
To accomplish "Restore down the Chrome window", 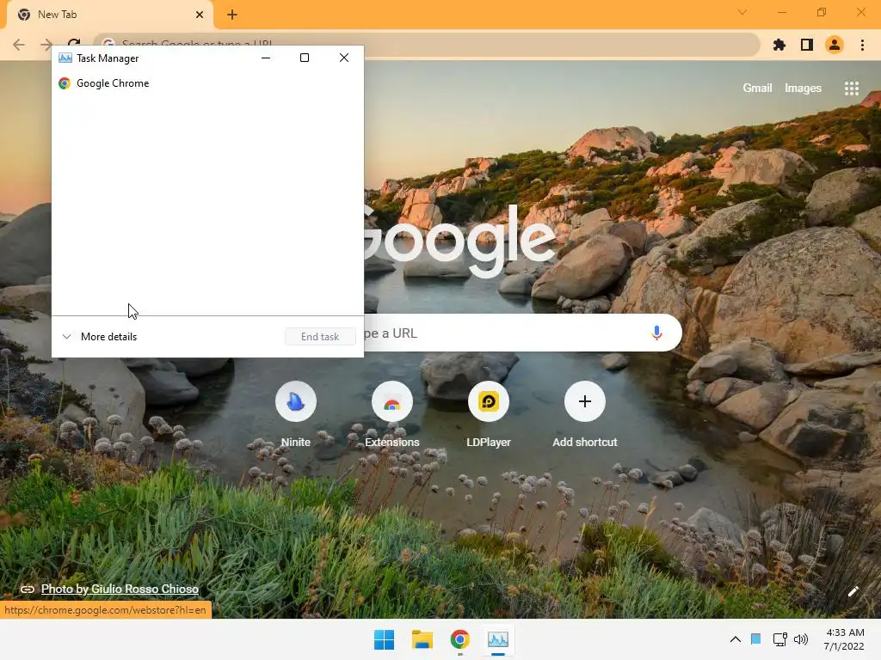I will click(x=822, y=12).
